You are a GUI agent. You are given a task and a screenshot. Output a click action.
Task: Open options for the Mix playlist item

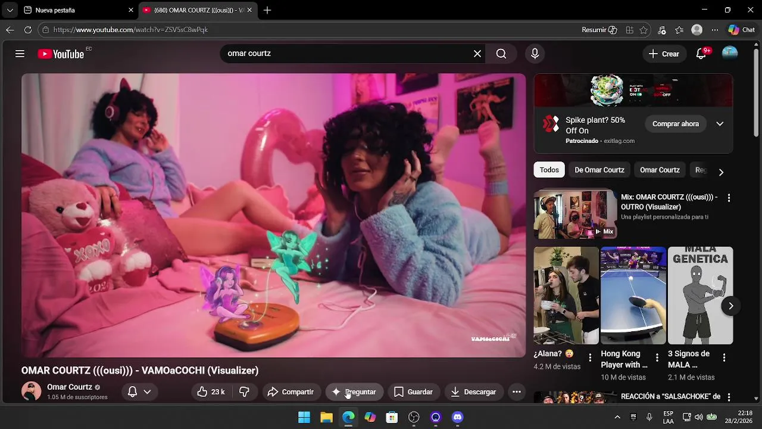[729, 198]
